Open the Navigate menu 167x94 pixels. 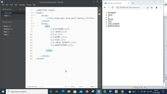[x=22, y=5]
